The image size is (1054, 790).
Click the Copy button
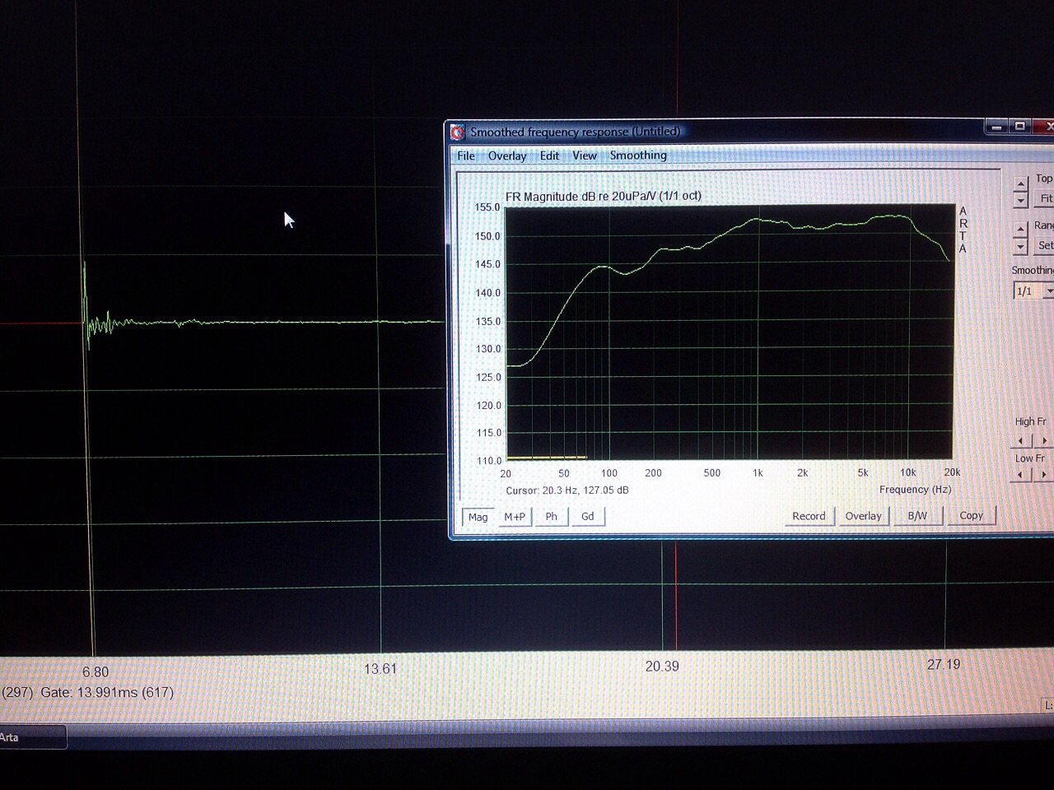972,515
